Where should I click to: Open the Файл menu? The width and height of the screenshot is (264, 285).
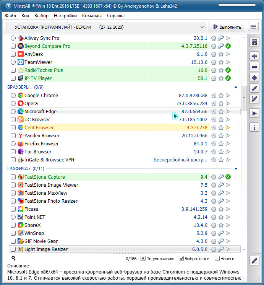pyautogui.click(x=11, y=16)
